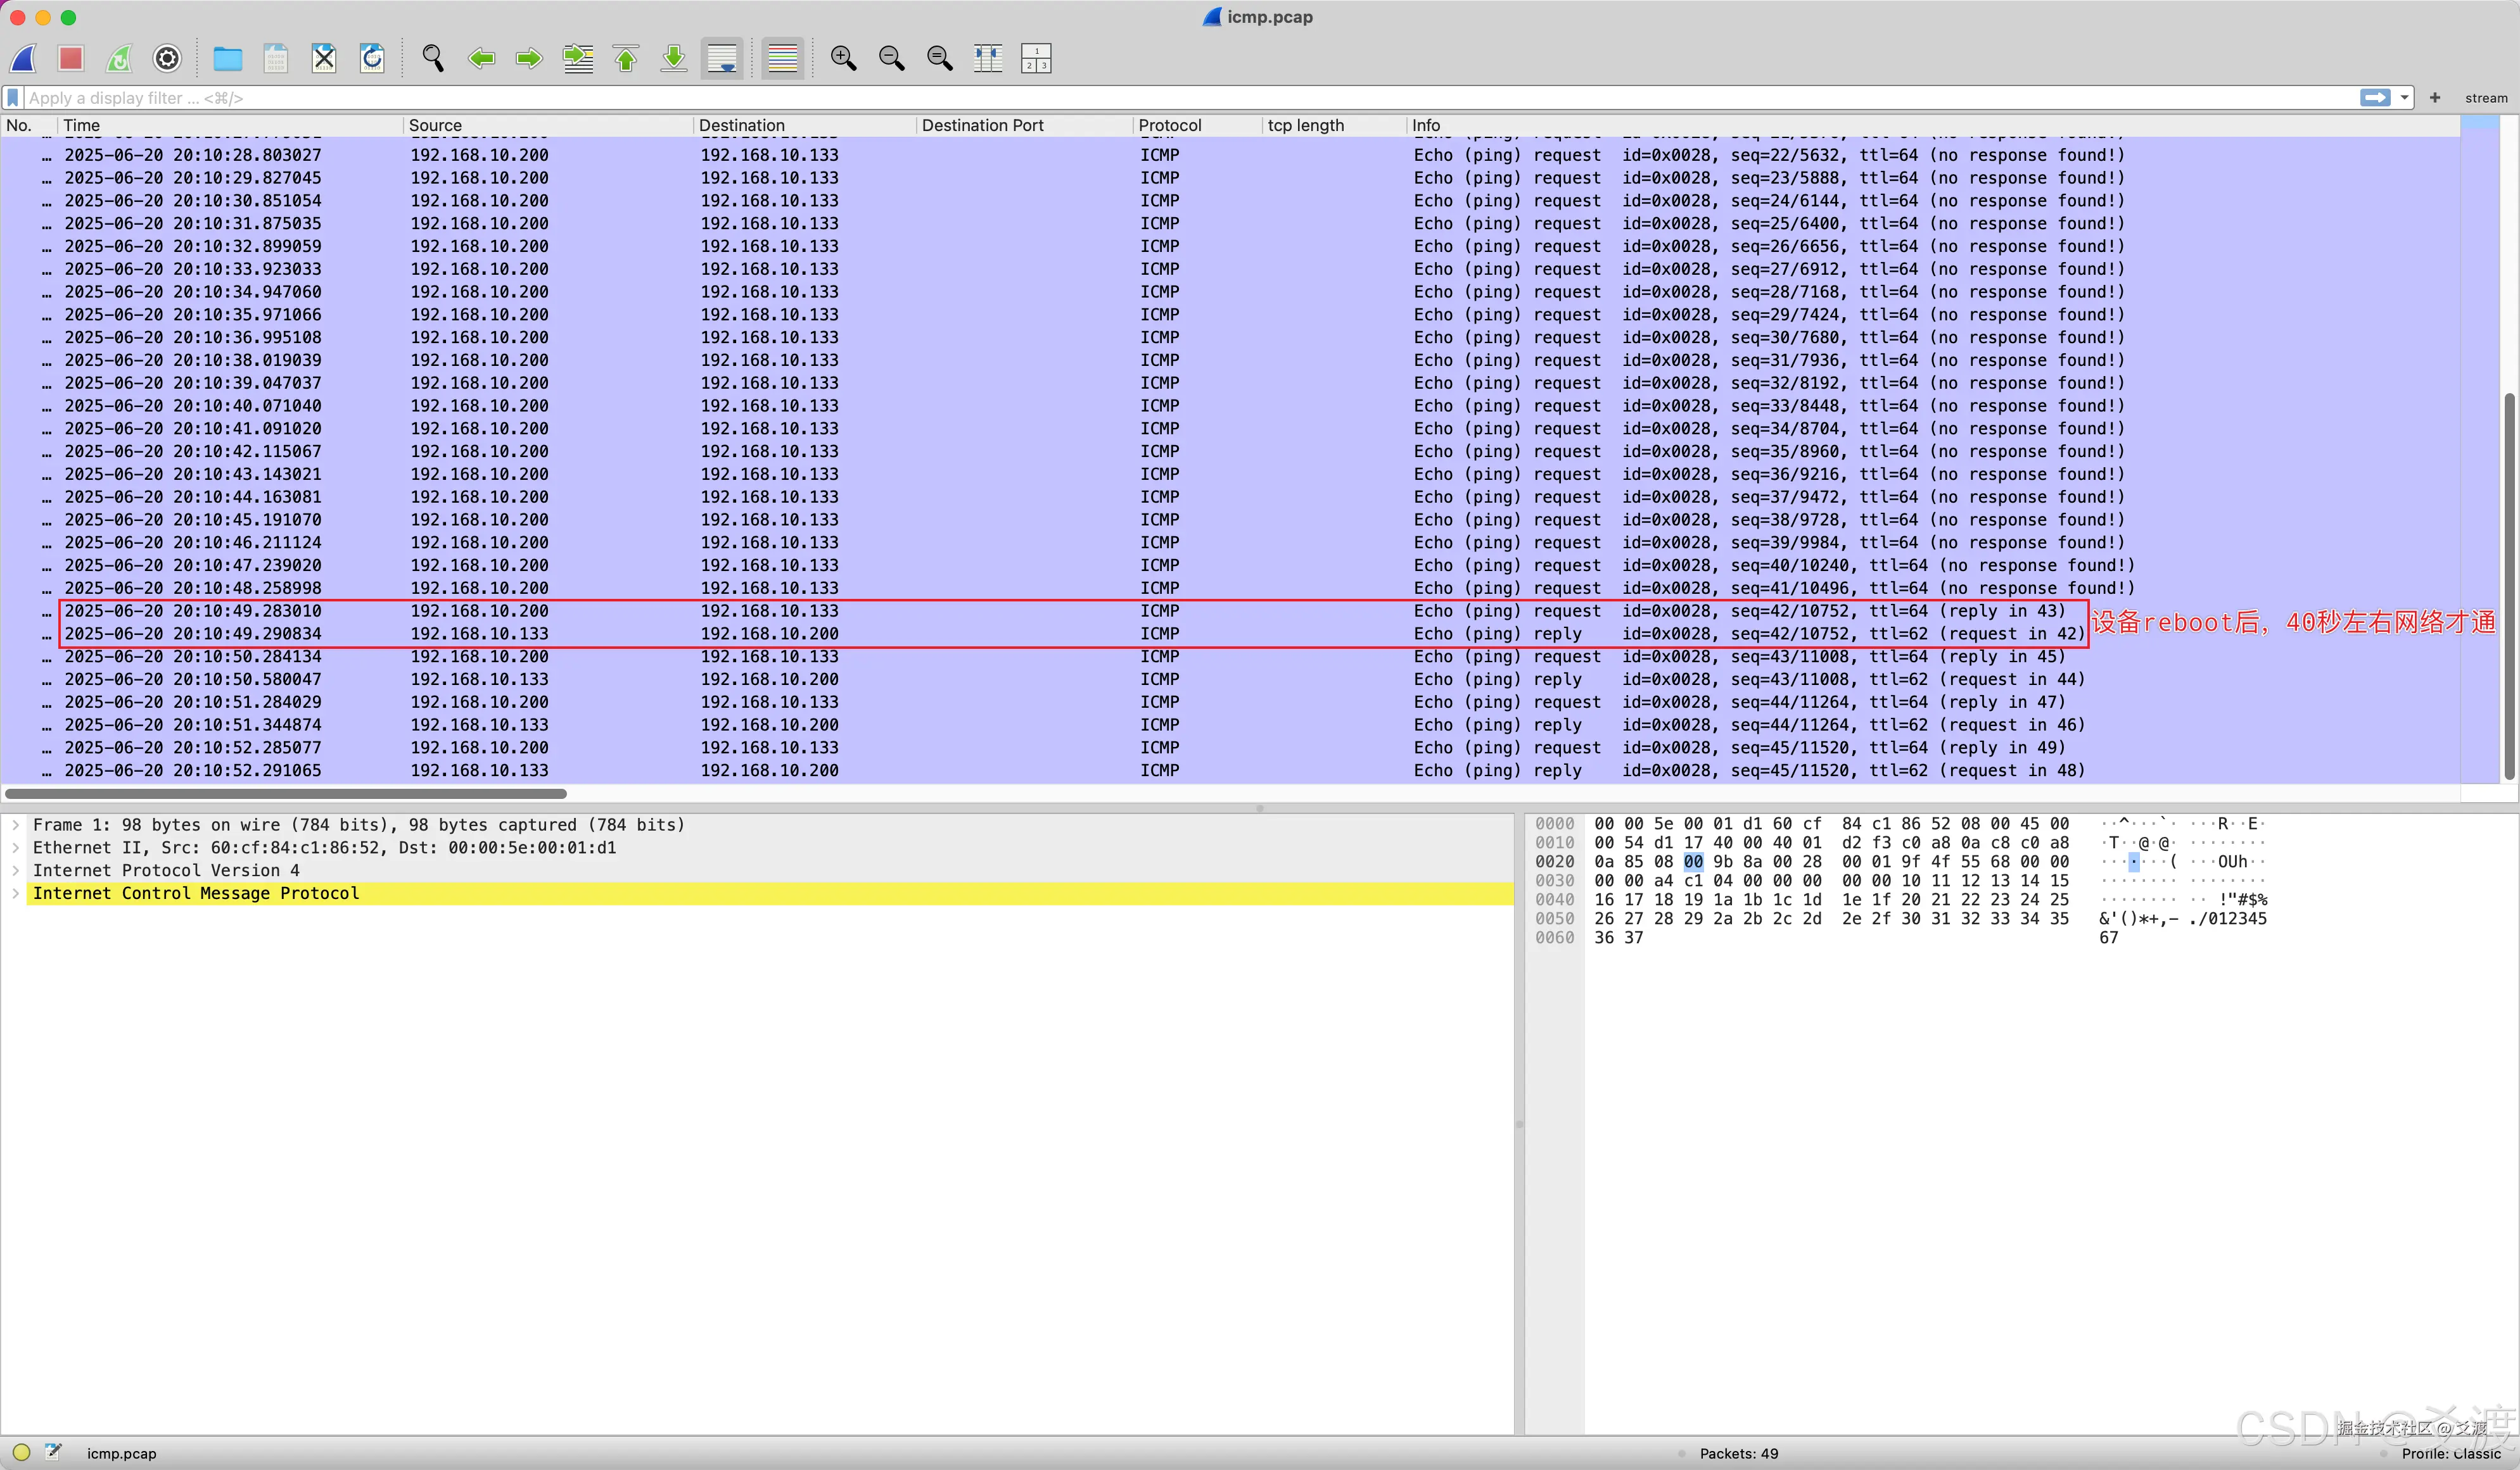Open Capture Options gear icon
2520x1470 pixels.
[167, 59]
